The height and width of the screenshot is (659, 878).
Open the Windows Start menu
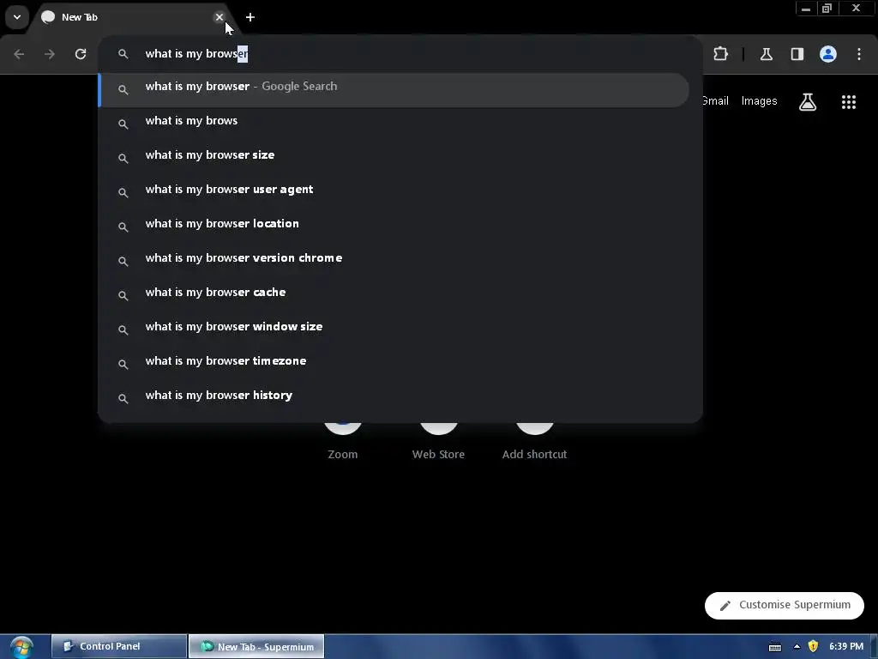click(x=21, y=647)
